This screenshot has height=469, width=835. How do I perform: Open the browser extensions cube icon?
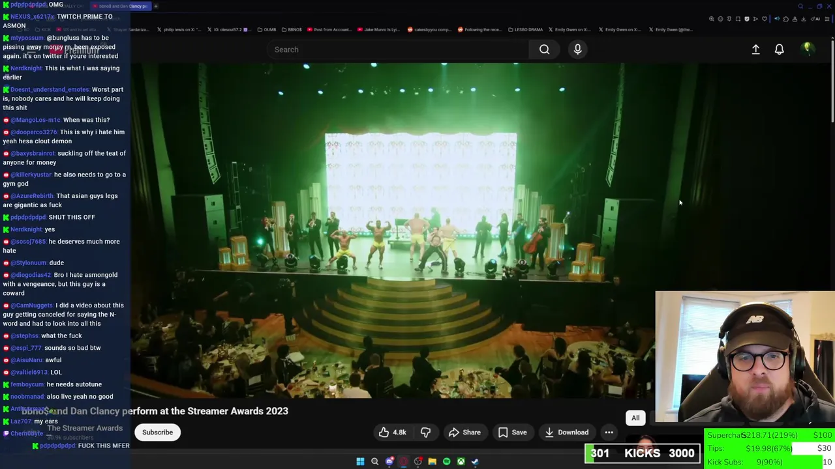pos(785,19)
